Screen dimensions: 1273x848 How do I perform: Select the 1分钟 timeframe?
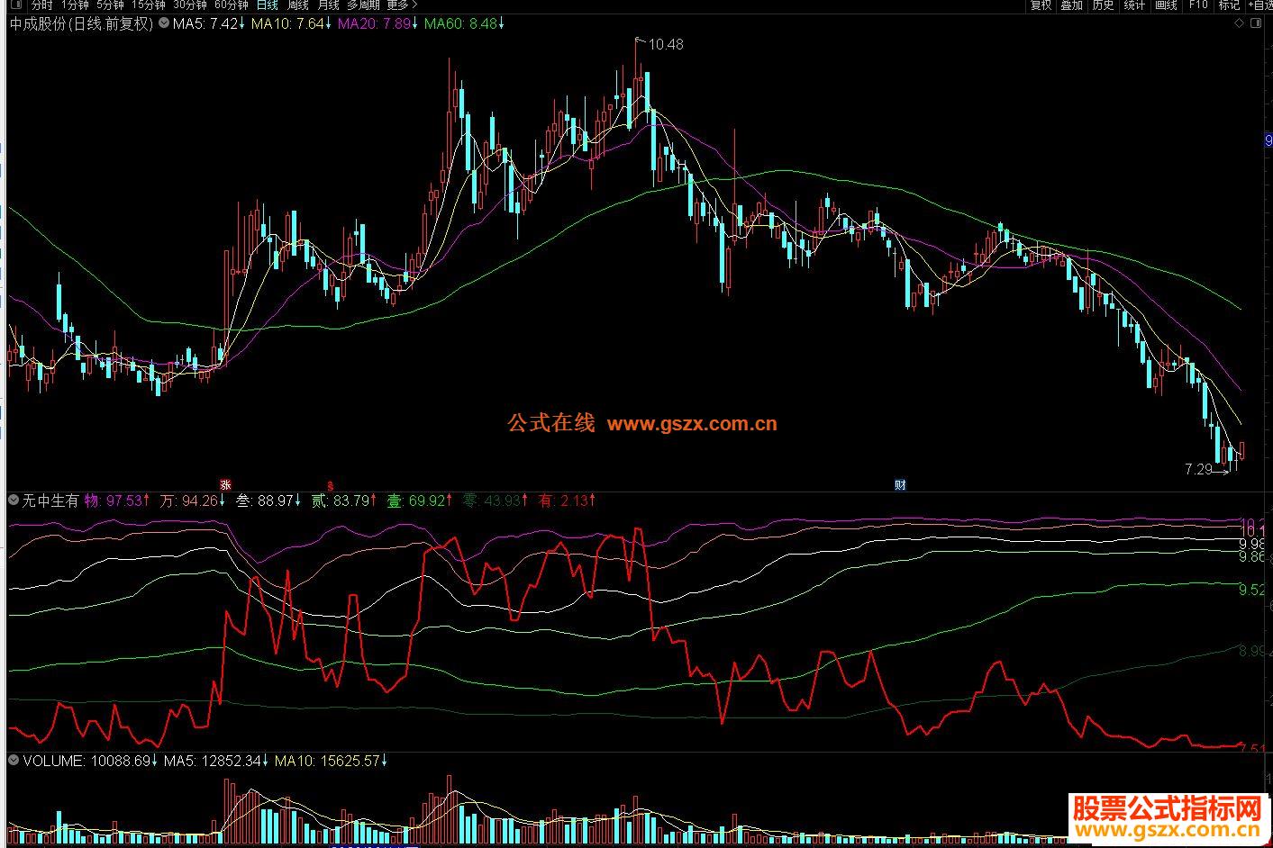pyautogui.click(x=74, y=5)
